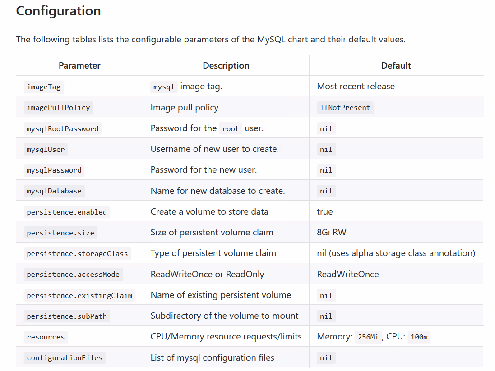Select the persistence.storageClass parameter

[x=77, y=254]
